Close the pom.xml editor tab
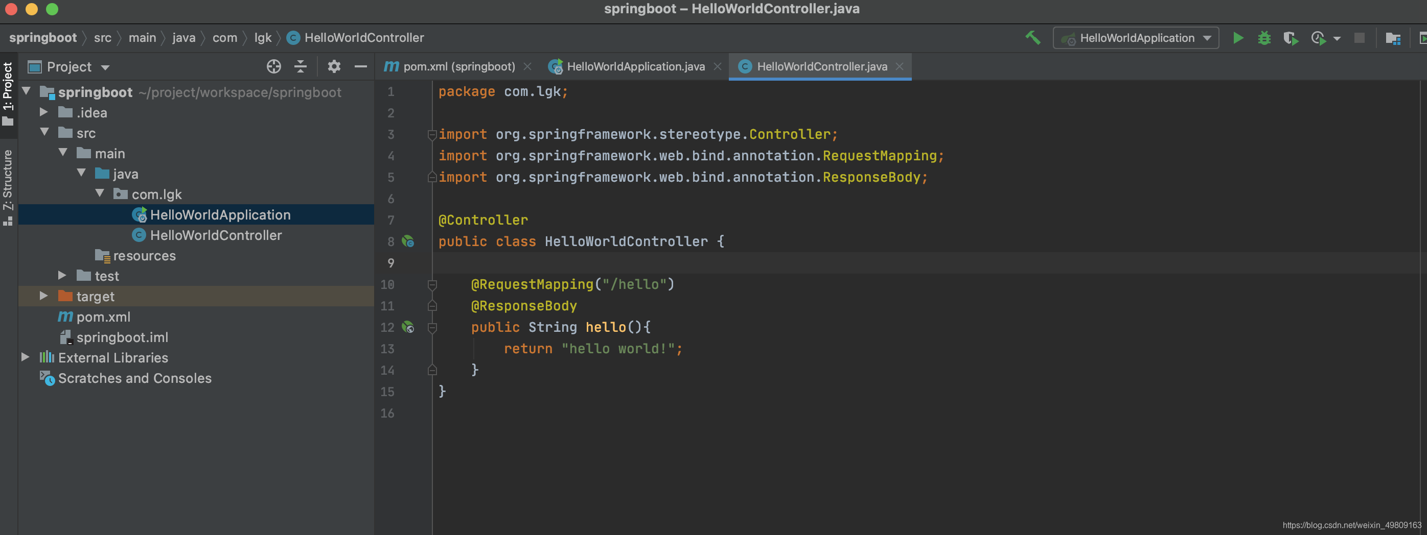1427x535 pixels. click(527, 66)
